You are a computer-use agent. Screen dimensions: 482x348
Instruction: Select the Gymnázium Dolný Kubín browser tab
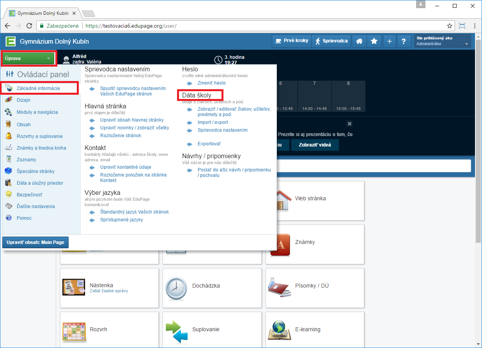click(44, 13)
